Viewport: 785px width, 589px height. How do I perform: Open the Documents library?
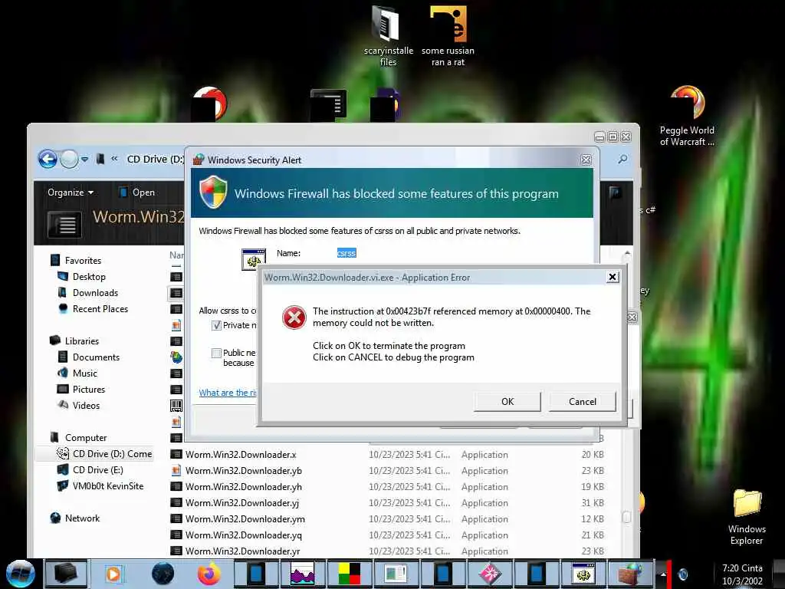tap(89, 357)
